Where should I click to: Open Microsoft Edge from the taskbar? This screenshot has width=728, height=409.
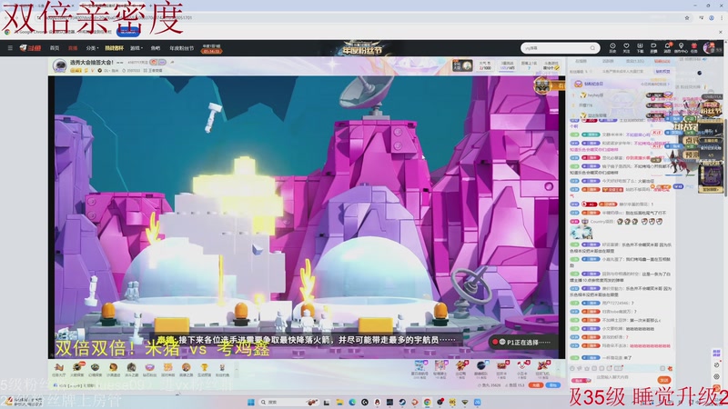point(352,402)
